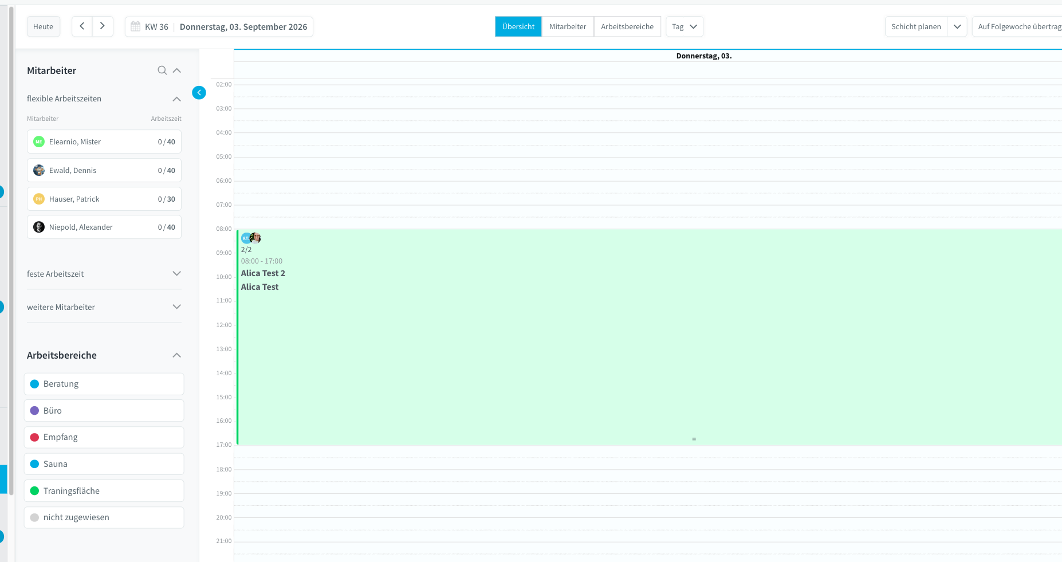Click the shift resize handle at bottom
This screenshot has height=562, width=1062.
(694, 439)
